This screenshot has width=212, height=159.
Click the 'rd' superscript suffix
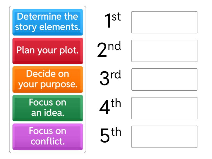[116, 75]
